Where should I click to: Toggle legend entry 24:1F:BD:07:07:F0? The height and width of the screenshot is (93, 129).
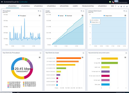tap(14, 87)
